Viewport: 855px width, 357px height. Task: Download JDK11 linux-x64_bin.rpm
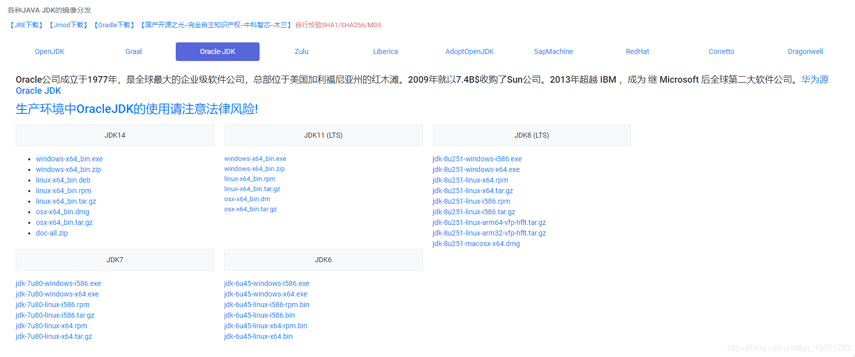pyautogui.click(x=250, y=179)
